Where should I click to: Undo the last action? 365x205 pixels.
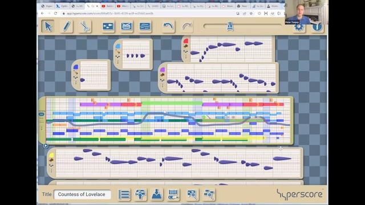pyautogui.click(x=168, y=26)
